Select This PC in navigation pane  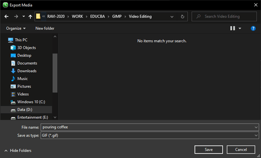point(21,40)
